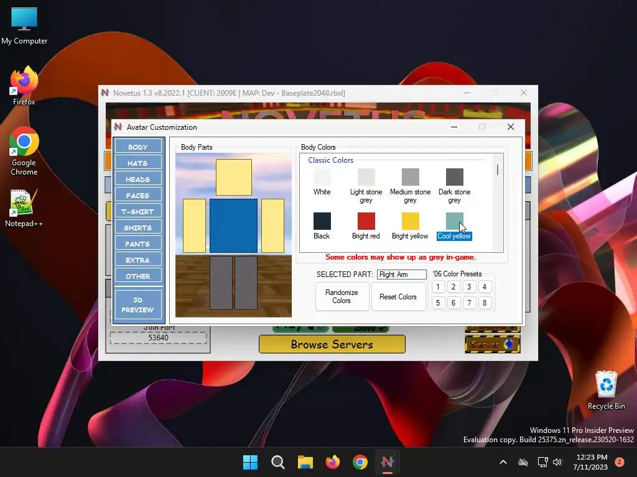Open File Explorer from the taskbar
This screenshot has width=637, height=477.
(x=305, y=462)
